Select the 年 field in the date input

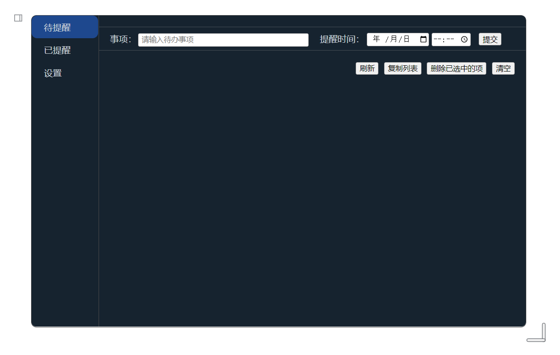point(376,40)
